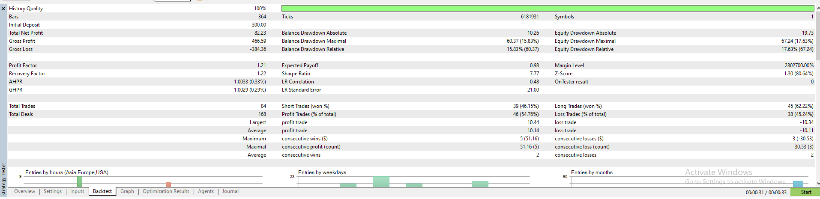Screen dimensions: 820x199
Task: Switch to the Agents tab
Action: point(206,191)
